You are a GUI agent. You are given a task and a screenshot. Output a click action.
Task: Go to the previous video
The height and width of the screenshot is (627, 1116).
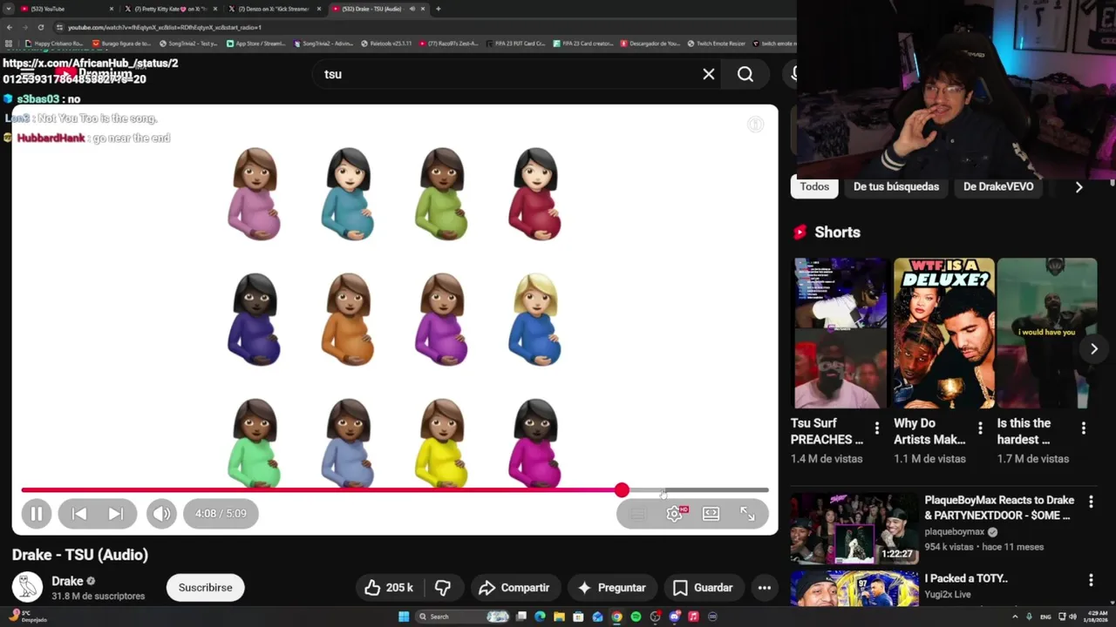click(78, 514)
